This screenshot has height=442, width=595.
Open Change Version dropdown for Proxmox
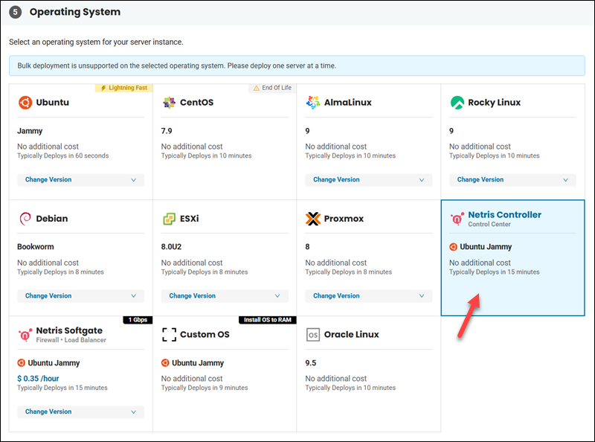pyautogui.click(x=368, y=296)
